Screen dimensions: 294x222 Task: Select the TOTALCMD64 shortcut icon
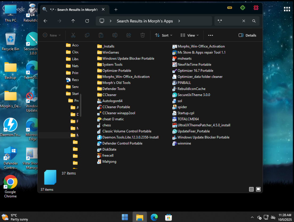175,119
